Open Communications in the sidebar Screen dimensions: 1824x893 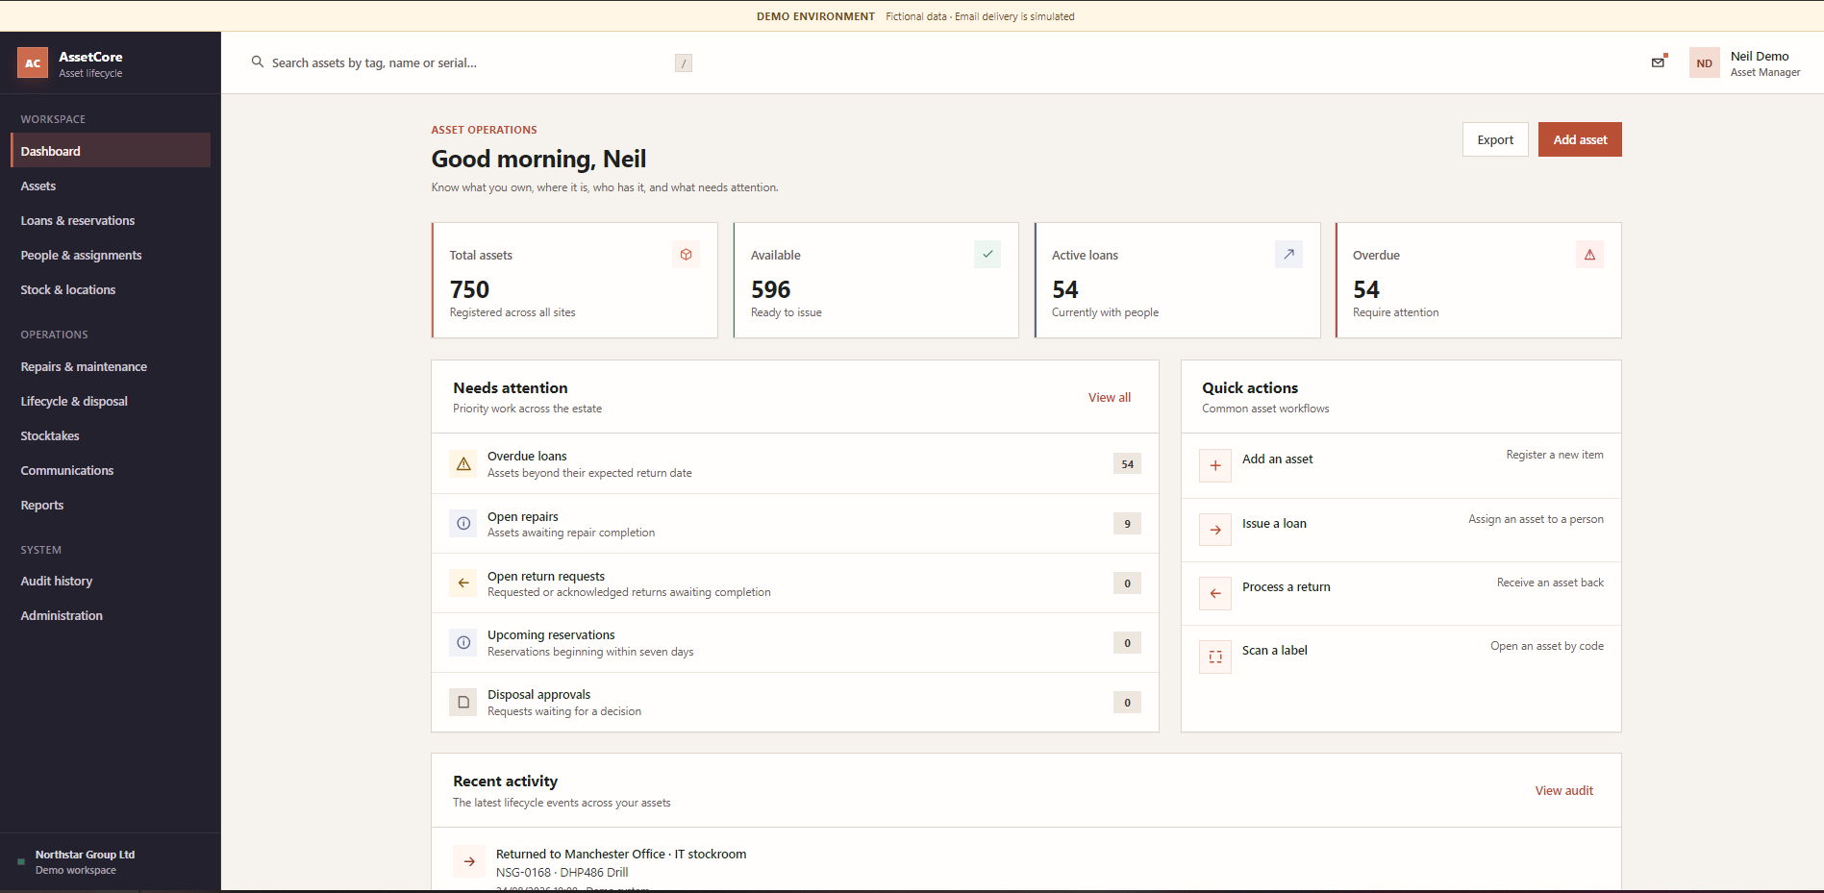coord(111,470)
